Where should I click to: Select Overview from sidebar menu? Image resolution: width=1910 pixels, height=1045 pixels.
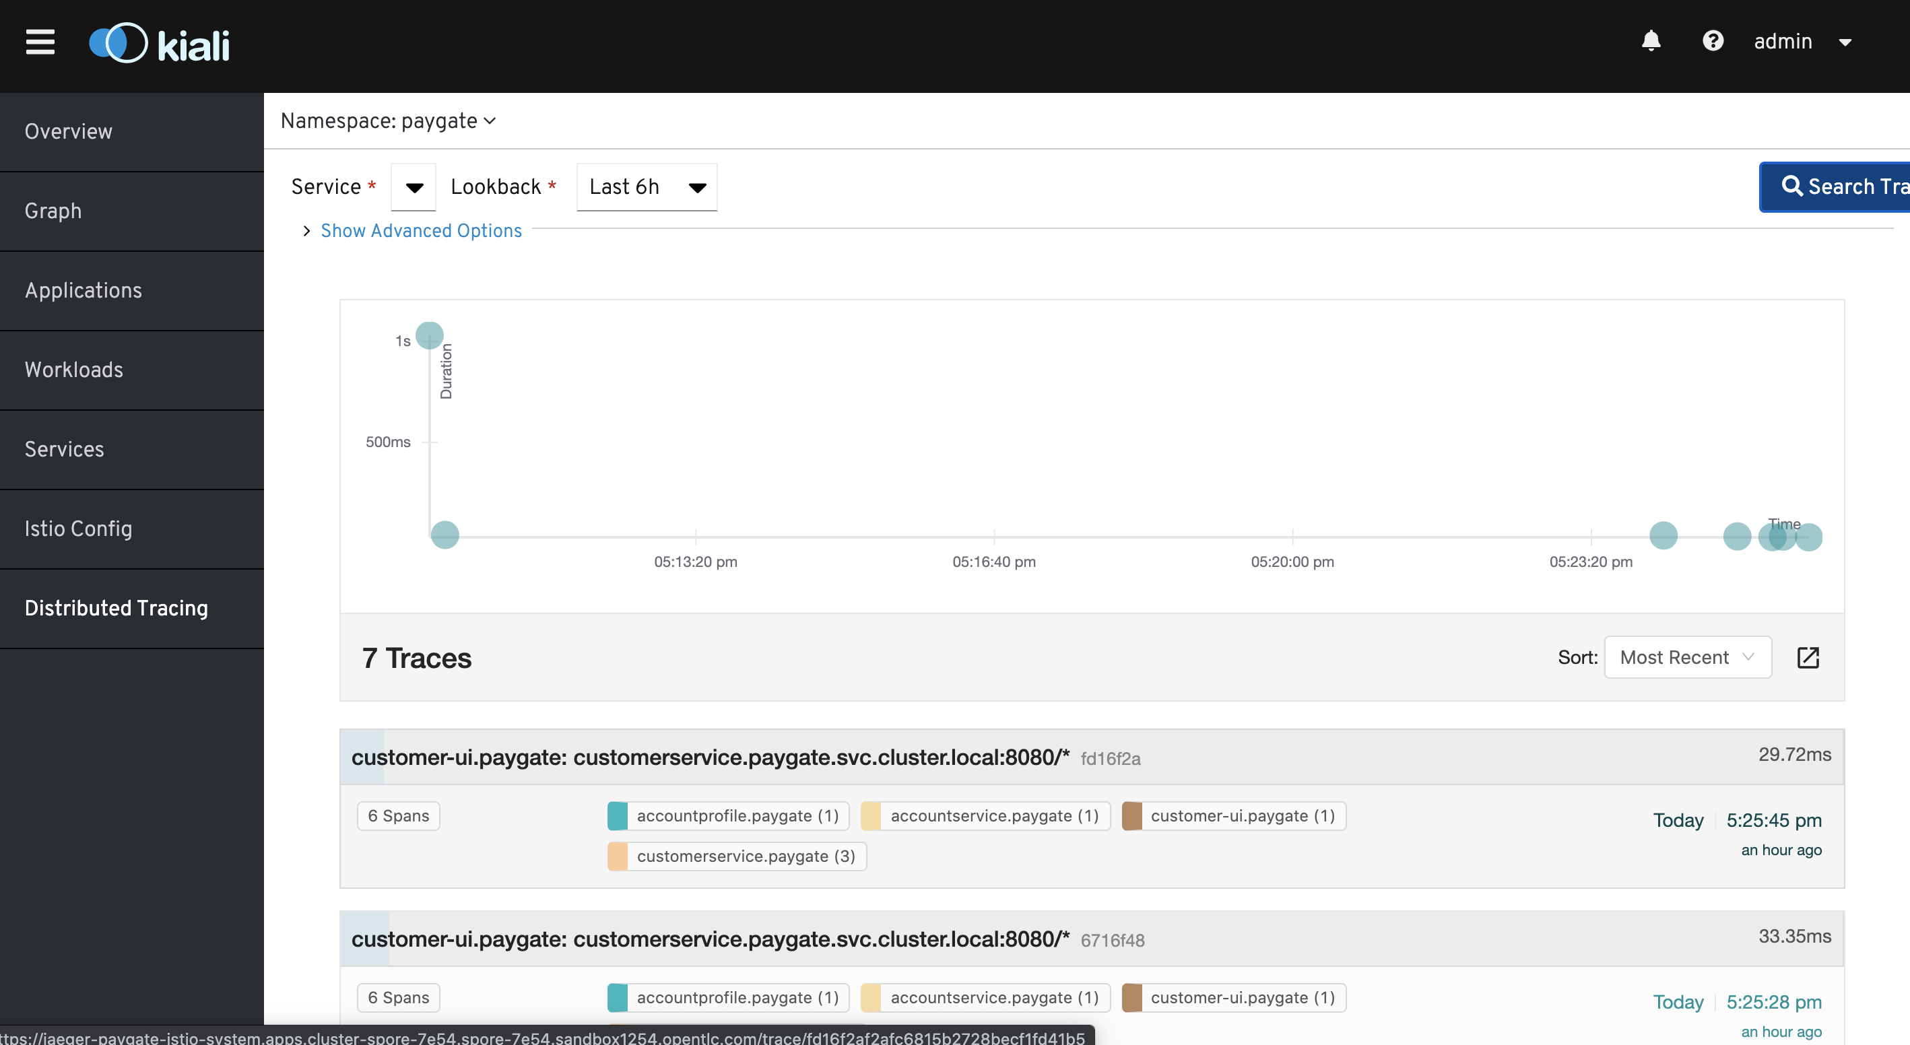click(x=67, y=131)
